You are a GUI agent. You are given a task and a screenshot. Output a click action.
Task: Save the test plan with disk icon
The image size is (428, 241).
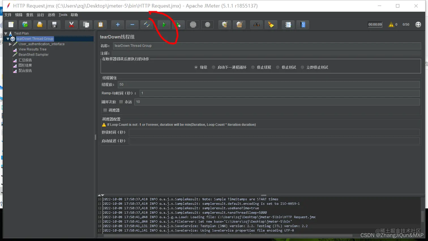click(x=54, y=25)
